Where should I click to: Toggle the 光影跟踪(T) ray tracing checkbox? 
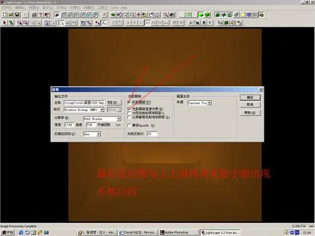pos(129,102)
